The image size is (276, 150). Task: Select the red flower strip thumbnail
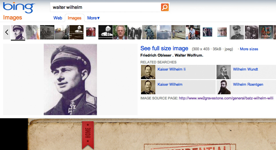[91, 32]
